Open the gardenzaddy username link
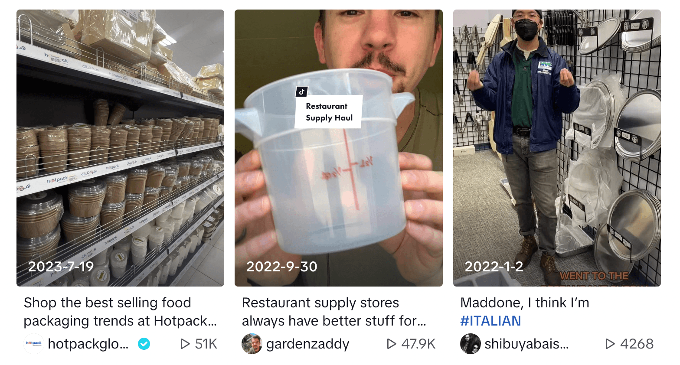 (308, 344)
